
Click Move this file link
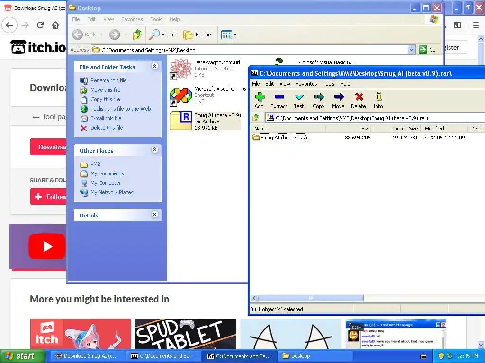tap(106, 90)
